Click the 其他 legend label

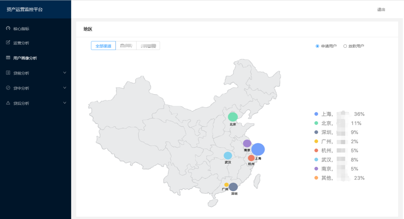[326, 178]
